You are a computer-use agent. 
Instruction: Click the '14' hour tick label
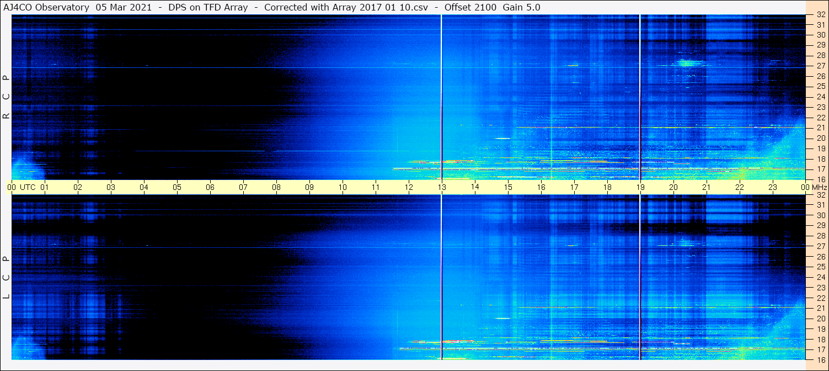tap(475, 187)
